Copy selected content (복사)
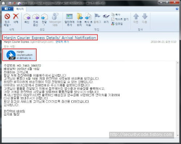 tap(116, 15)
